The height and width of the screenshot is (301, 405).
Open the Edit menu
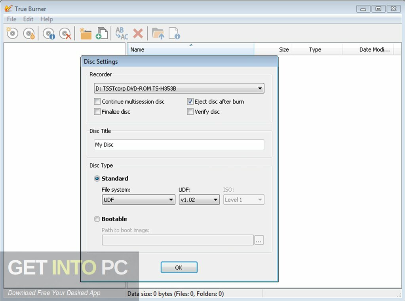point(28,19)
